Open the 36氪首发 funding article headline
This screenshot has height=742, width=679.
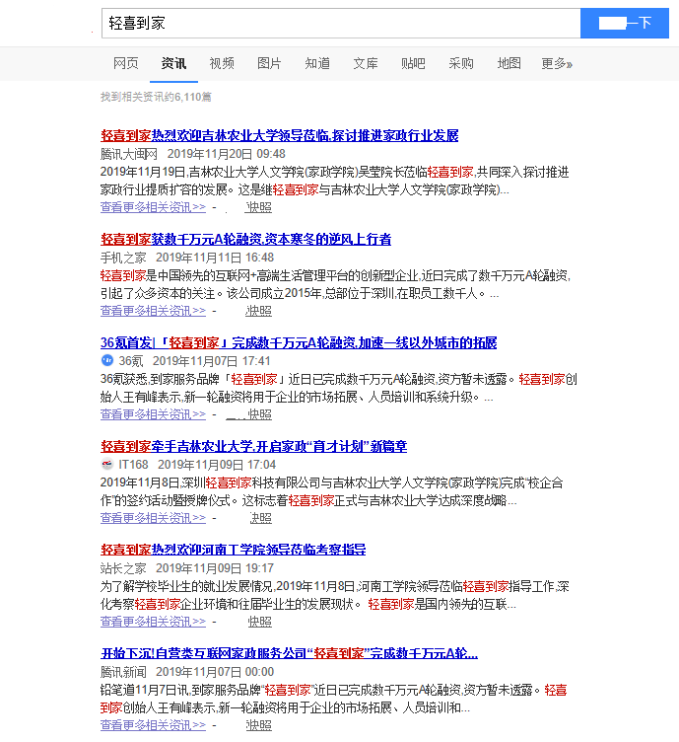click(298, 343)
